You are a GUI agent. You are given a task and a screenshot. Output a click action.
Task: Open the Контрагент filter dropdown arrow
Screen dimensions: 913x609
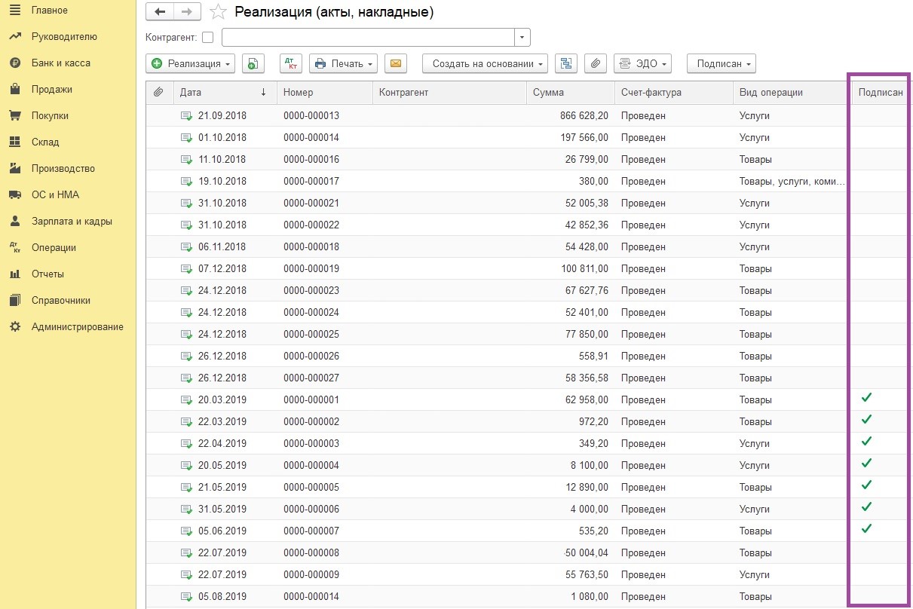click(x=522, y=38)
